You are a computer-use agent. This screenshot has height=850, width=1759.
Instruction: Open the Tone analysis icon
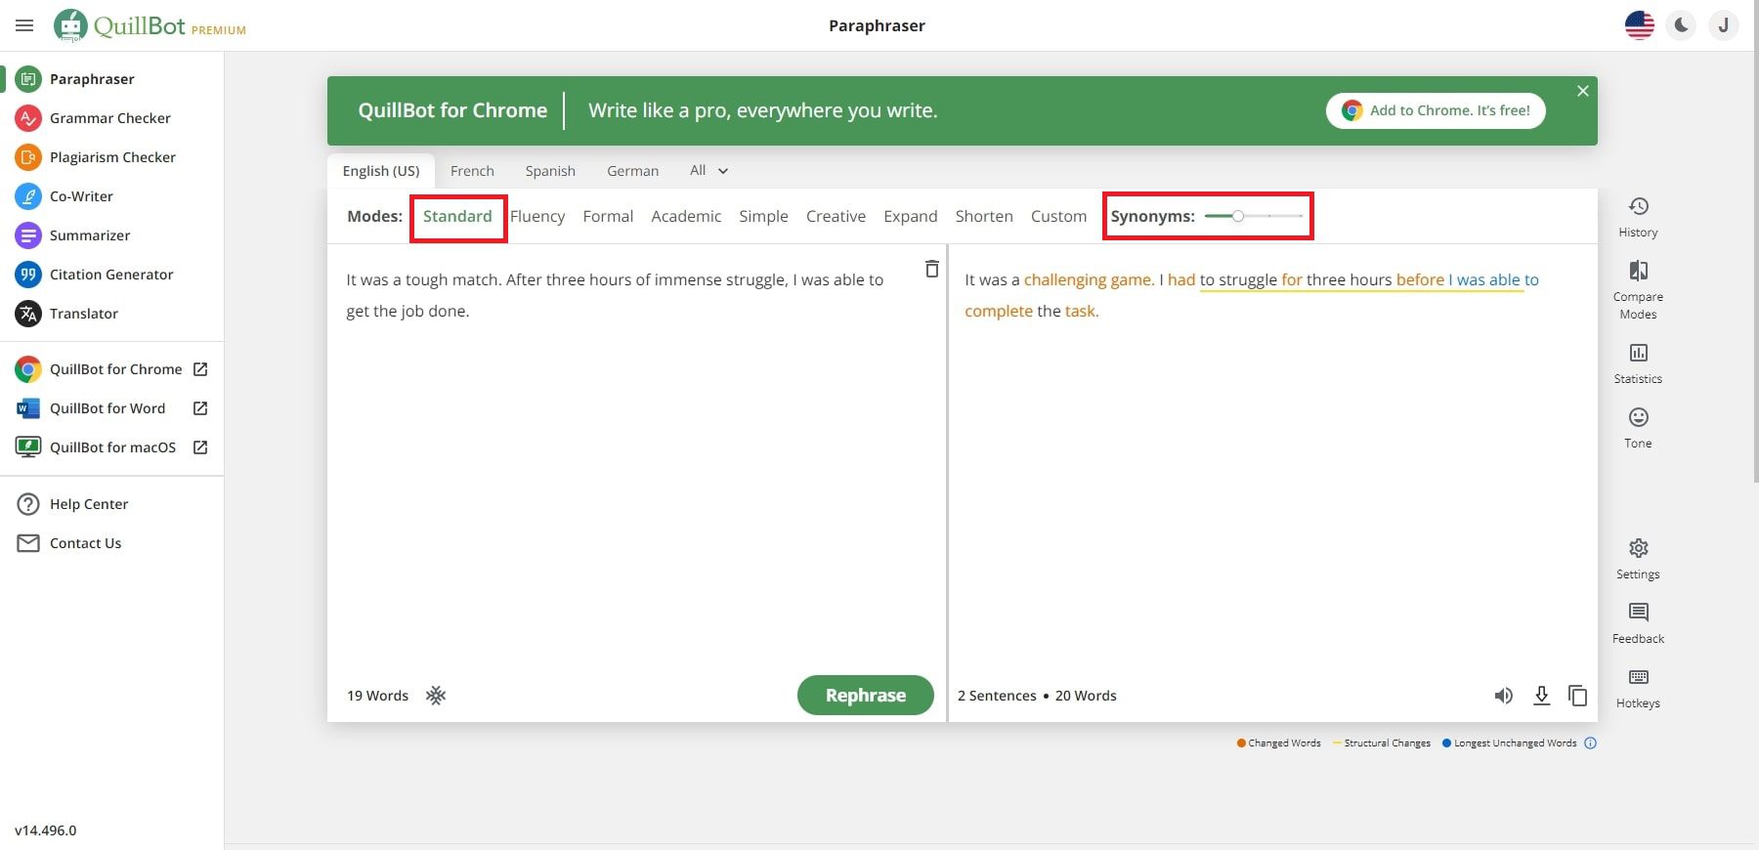[1638, 418]
